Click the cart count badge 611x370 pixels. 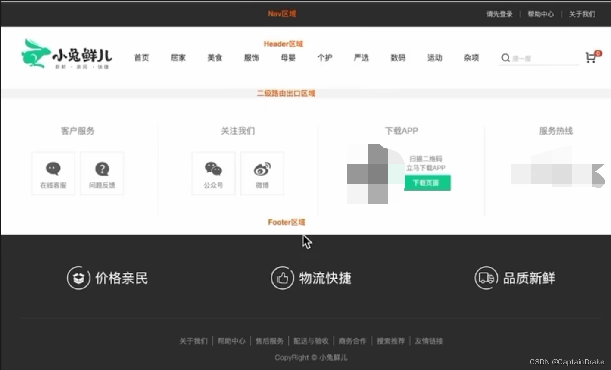[598, 53]
